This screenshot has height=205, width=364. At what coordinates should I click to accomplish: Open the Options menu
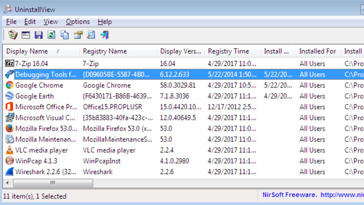click(x=78, y=22)
